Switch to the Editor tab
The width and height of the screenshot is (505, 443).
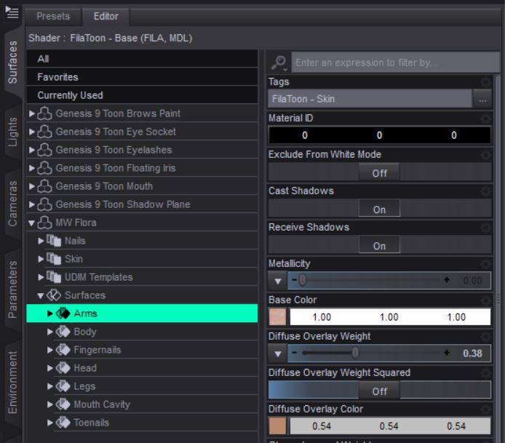tap(106, 16)
